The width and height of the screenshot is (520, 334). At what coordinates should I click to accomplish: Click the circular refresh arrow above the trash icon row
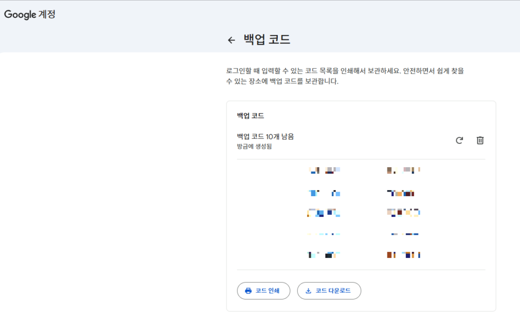tap(459, 140)
